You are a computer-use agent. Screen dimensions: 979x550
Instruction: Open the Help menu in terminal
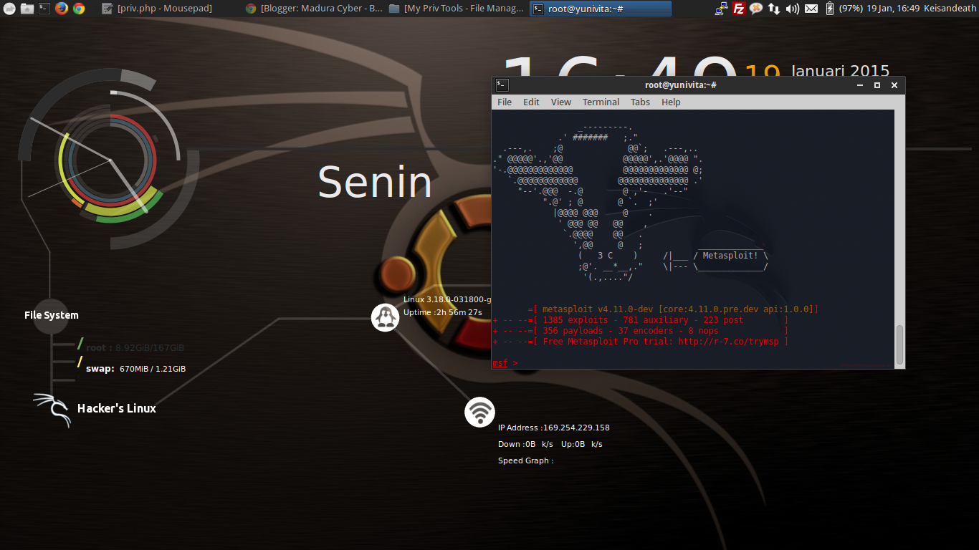click(x=671, y=102)
